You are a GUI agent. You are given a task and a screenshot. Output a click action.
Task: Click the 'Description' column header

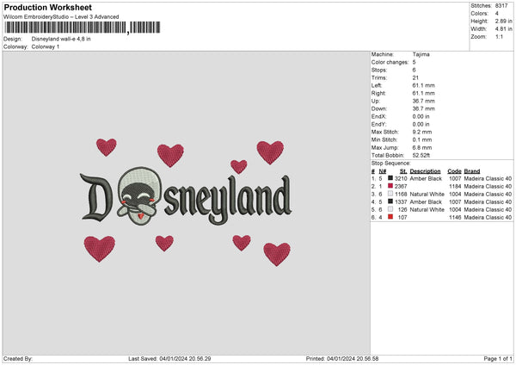click(x=425, y=171)
